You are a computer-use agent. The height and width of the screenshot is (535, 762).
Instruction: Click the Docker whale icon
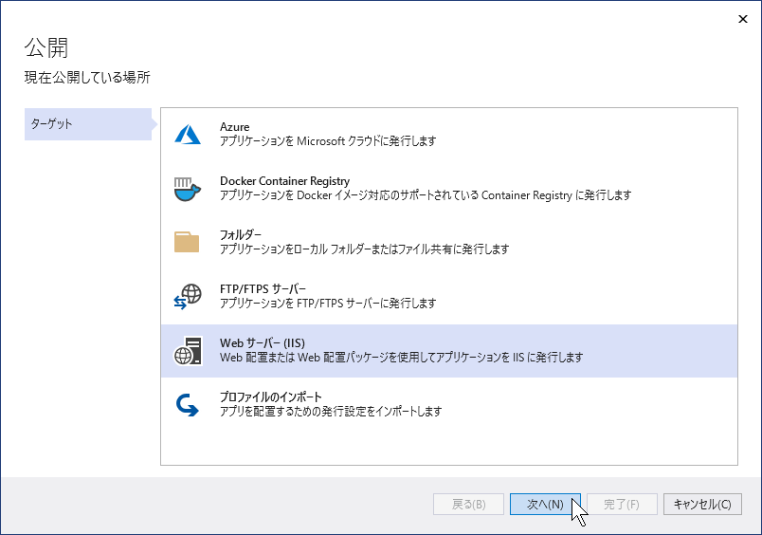click(x=188, y=189)
